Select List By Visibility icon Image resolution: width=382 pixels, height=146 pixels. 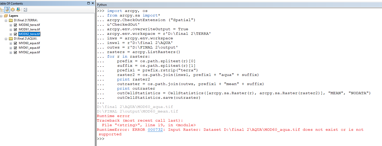point(13,10)
